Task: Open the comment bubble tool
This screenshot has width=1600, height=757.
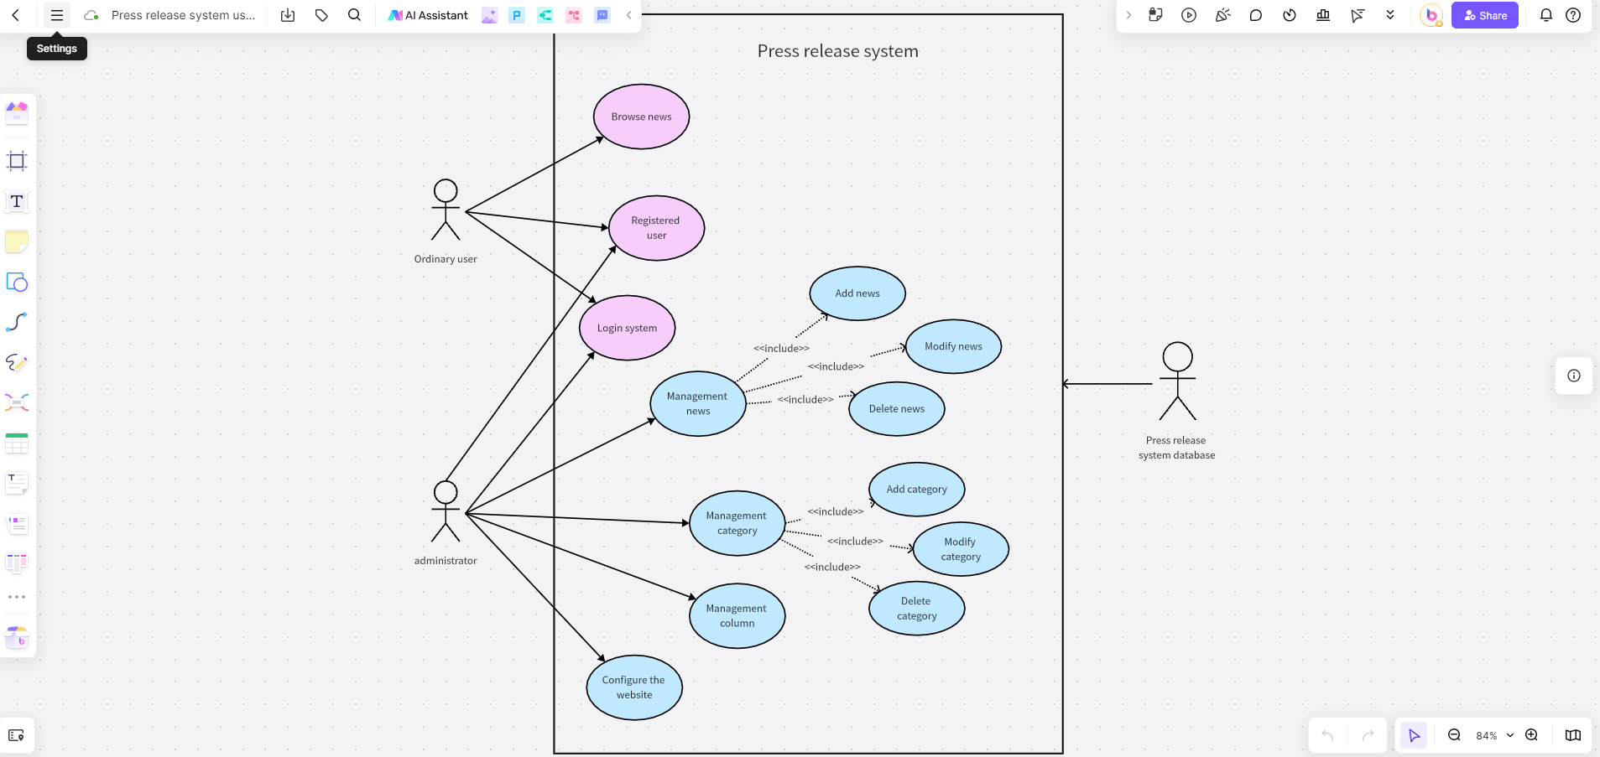Action: tap(1256, 15)
